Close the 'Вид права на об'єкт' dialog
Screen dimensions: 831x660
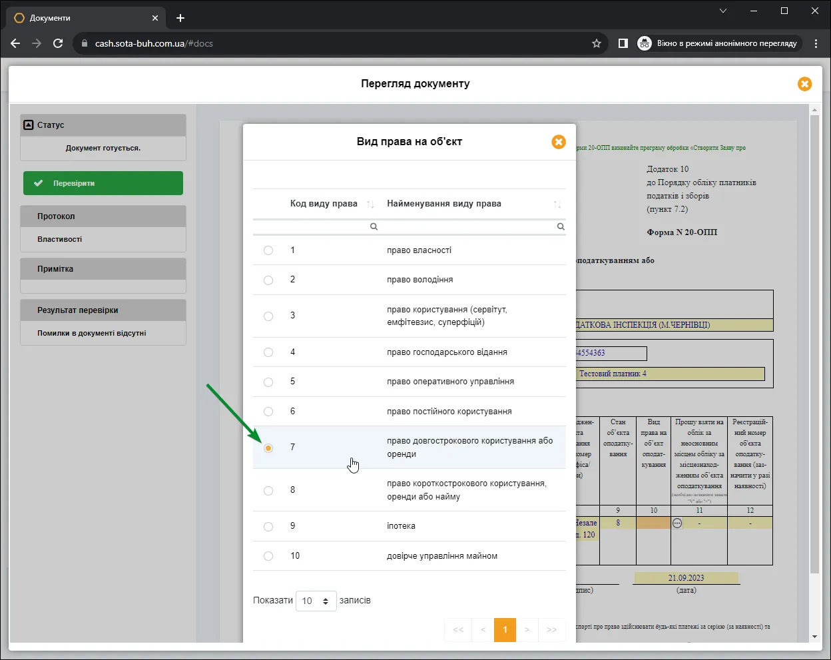tap(559, 142)
